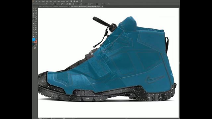Open the Select menu

(51, 1)
